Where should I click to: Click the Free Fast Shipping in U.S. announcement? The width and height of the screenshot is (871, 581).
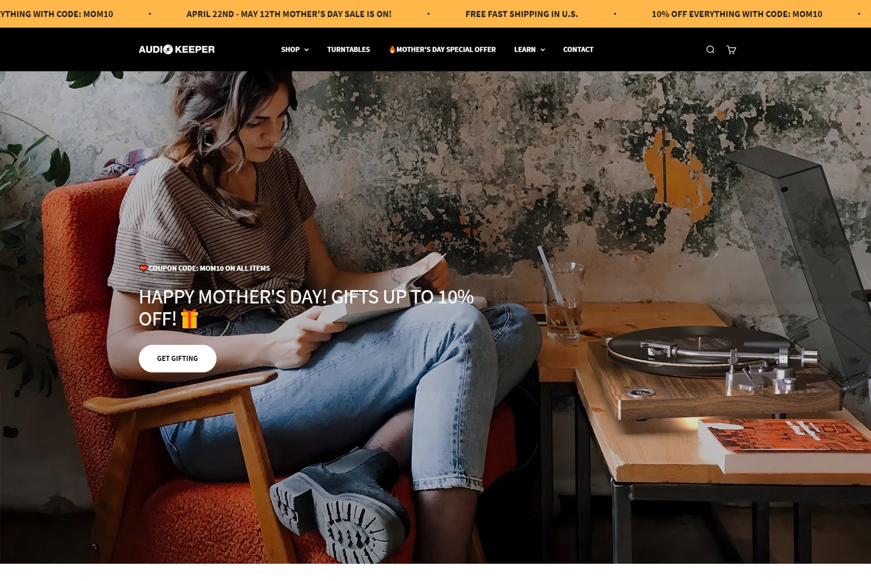click(x=522, y=14)
